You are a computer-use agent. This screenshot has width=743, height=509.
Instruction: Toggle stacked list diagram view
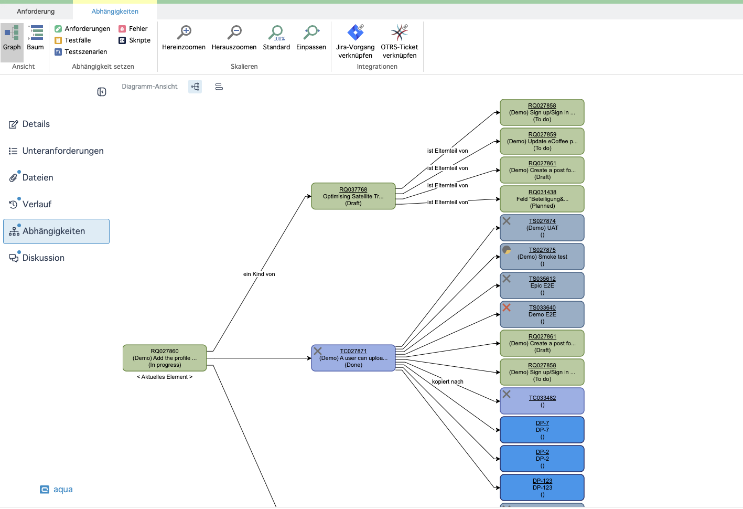click(x=219, y=87)
